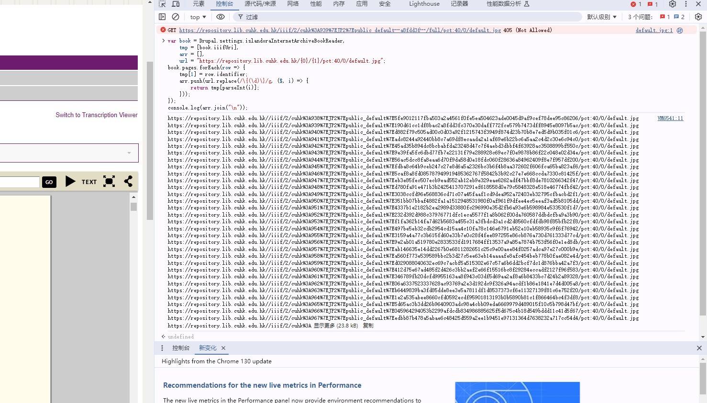Toggle the console sidebar panel

point(162,17)
